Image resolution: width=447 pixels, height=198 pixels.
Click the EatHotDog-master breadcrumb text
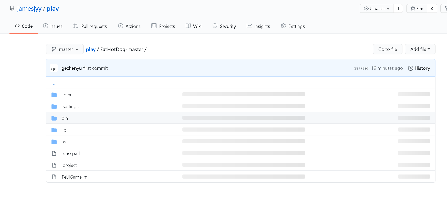[x=122, y=49]
